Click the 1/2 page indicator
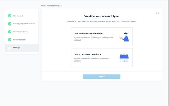169x106 pixels. pos(157,13)
